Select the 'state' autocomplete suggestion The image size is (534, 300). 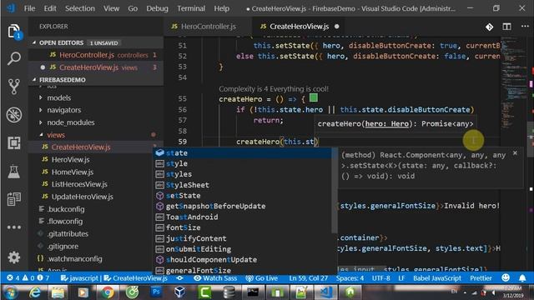click(243, 153)
